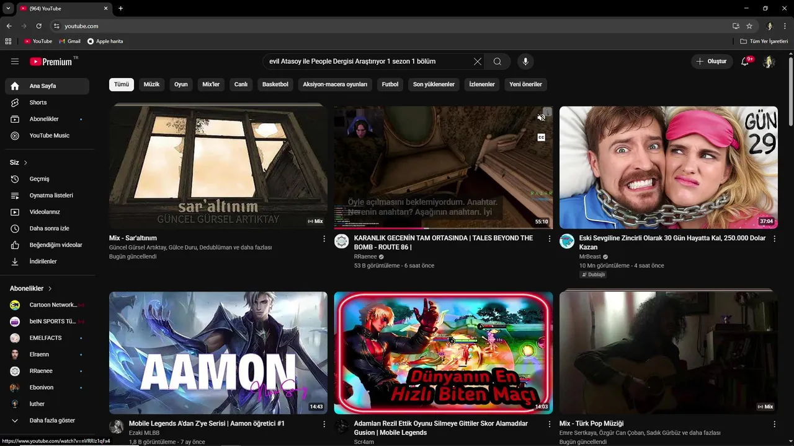Open Daha sonra izle
Image resolution: width=794 pixels, height=446 pixels.
tap(47, 229)
